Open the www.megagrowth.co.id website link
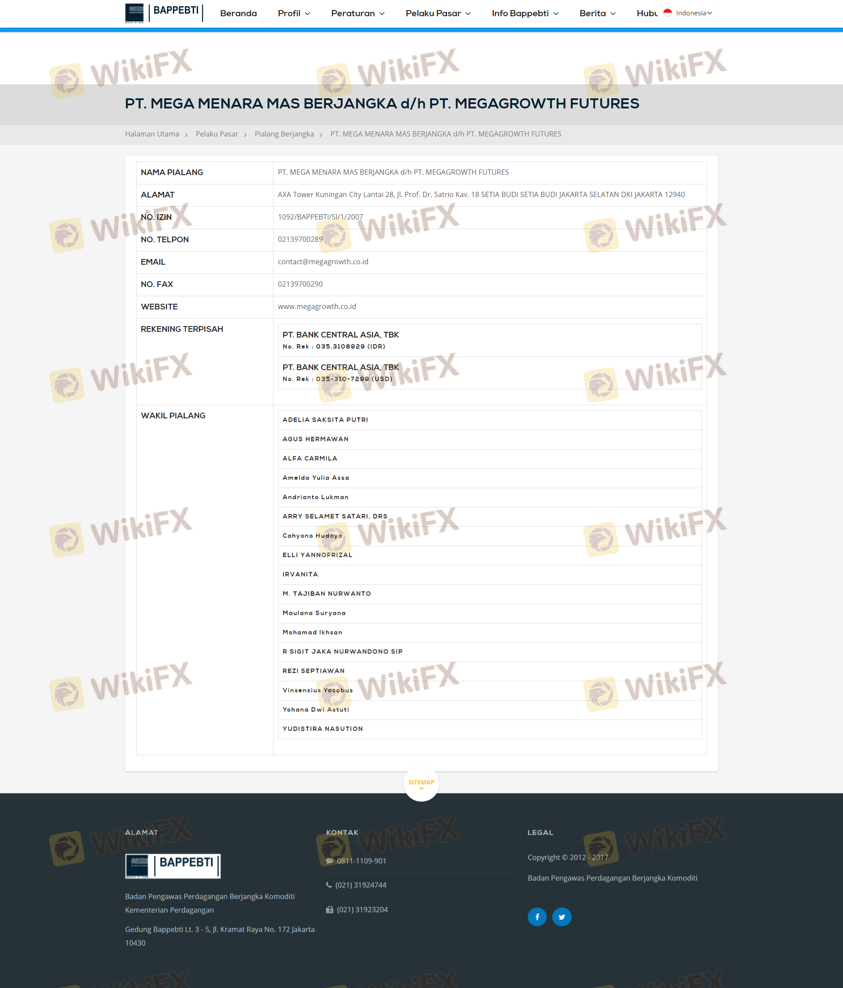Viewport: 843px width, 988px height. click(317, 307)
